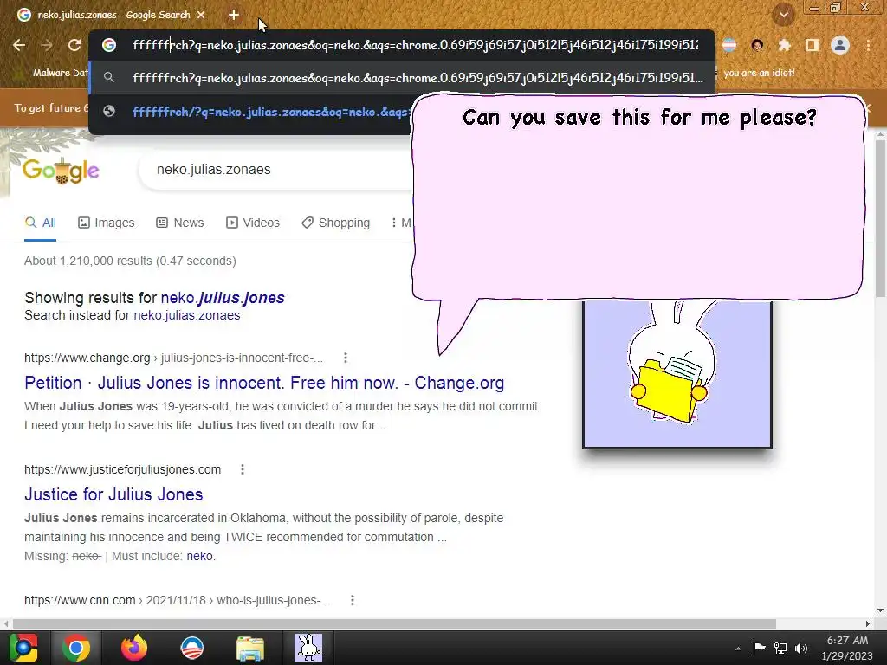Viewport: 887px width, 665px height.
Task: Click the neko.julius.jones suggested correction link
Action: click(223, 298)
